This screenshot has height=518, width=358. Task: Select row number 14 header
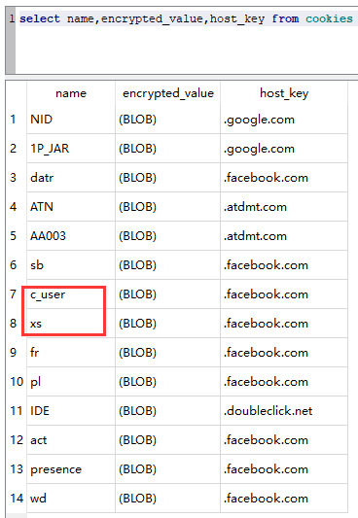(17, 499)
